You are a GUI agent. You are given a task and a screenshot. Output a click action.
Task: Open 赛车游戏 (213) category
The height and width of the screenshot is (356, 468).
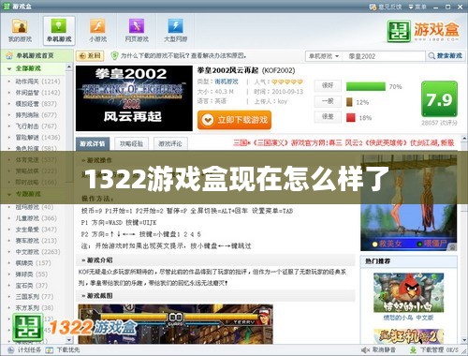tap(37, 241)
